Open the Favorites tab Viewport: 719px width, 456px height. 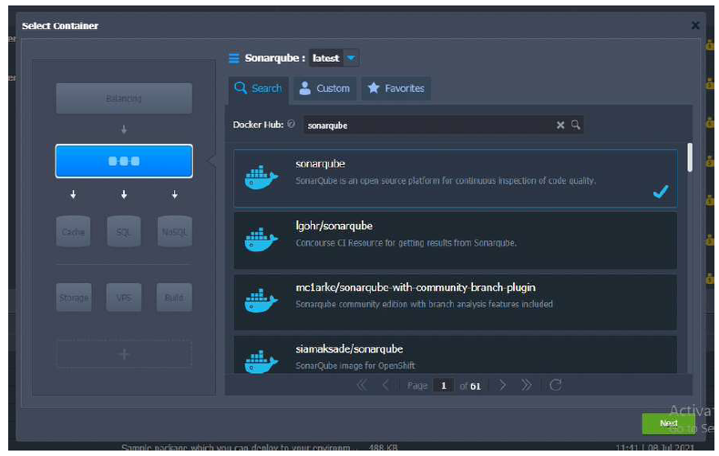(x=395, y=88)
